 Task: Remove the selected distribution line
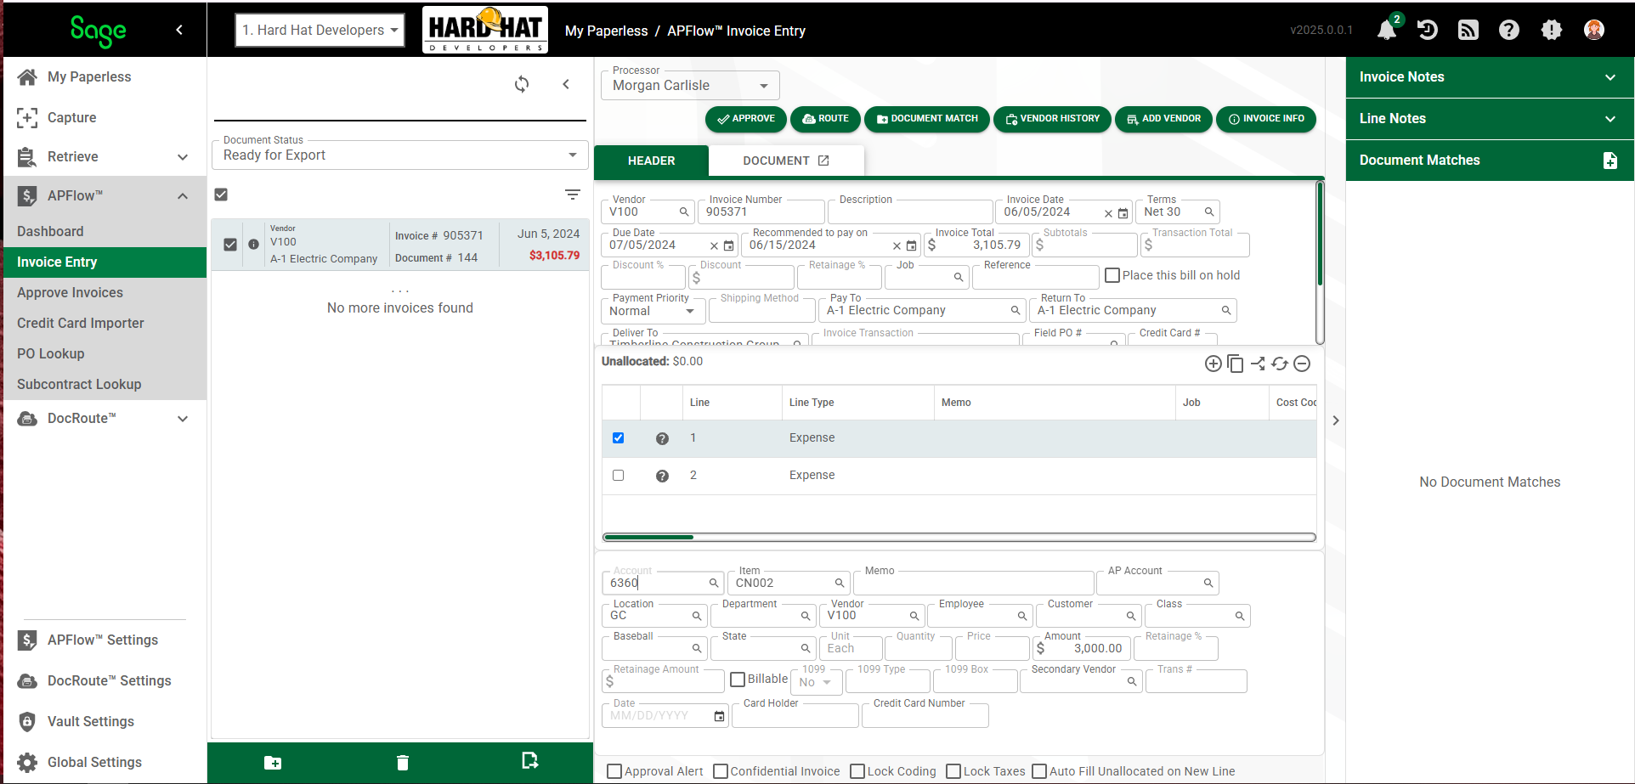[x=1302, y=364]
